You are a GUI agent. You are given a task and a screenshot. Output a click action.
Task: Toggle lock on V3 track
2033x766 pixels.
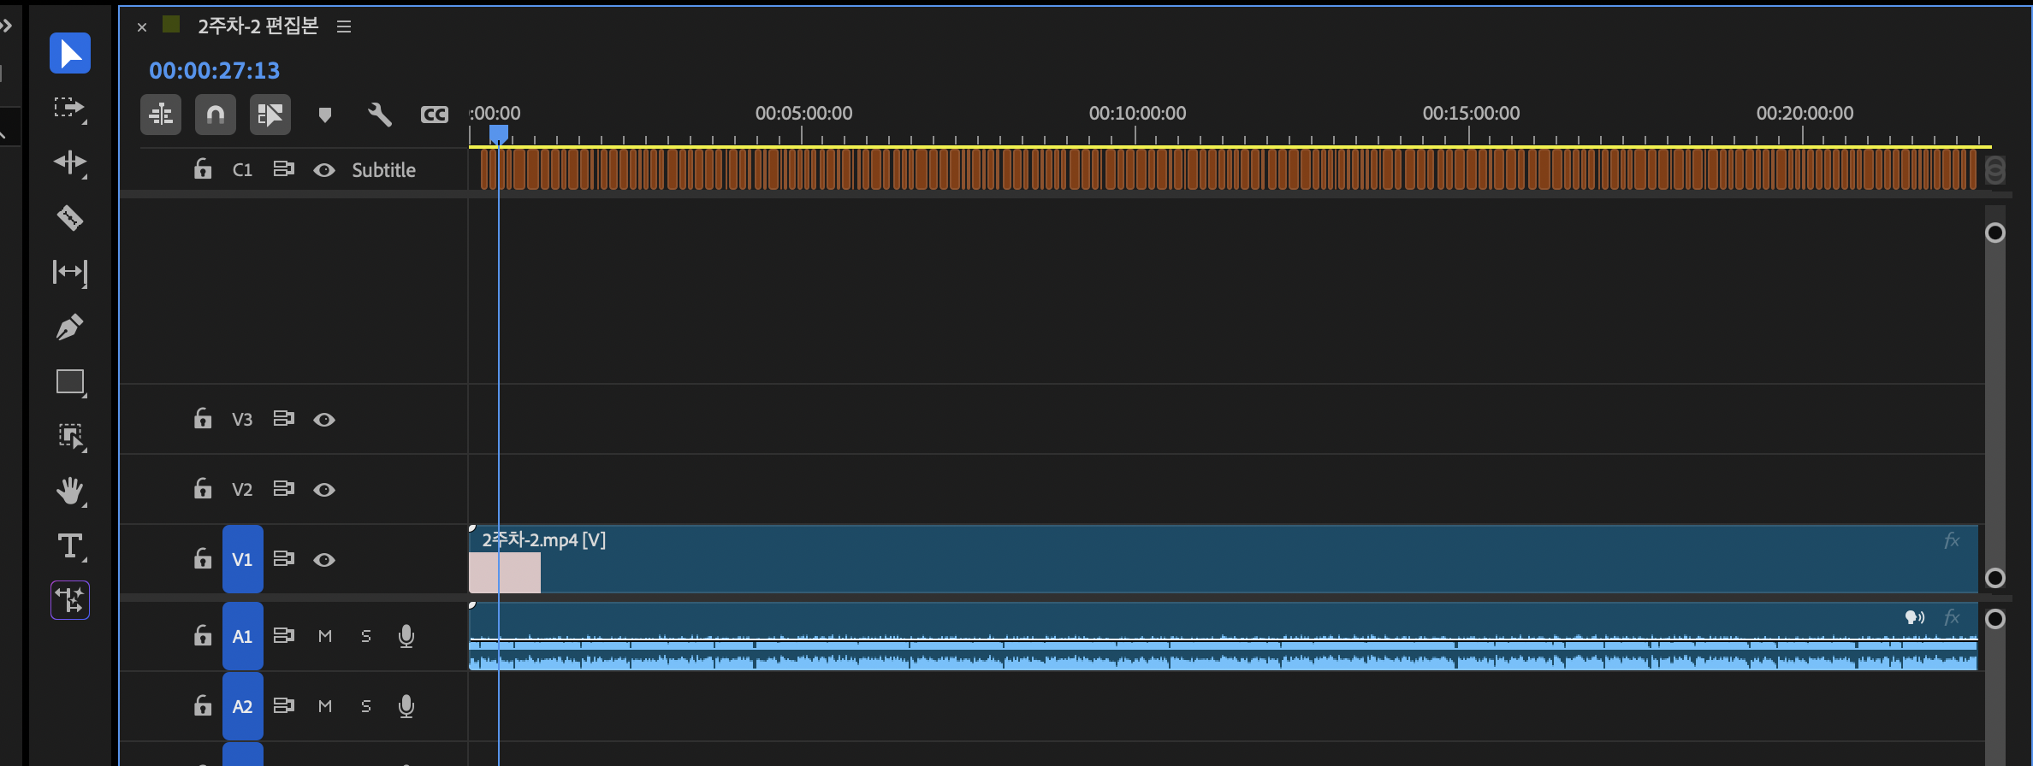point(203,419)
